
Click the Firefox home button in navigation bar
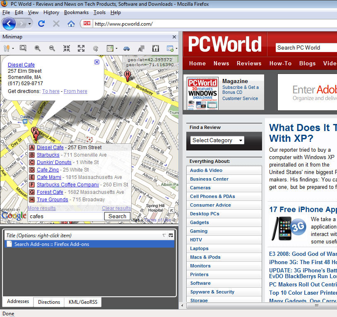pos(71,24)
